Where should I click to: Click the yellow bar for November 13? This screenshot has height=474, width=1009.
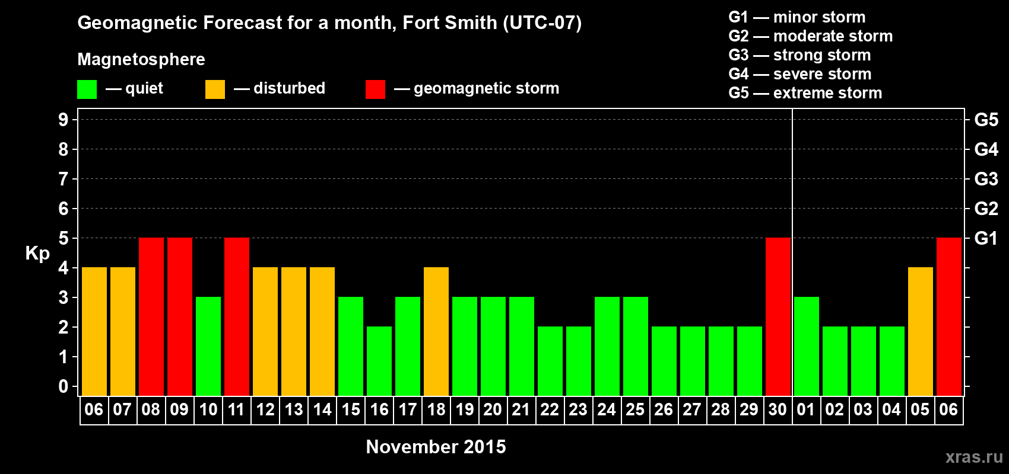pyautogui.click(x=294, y=332)
